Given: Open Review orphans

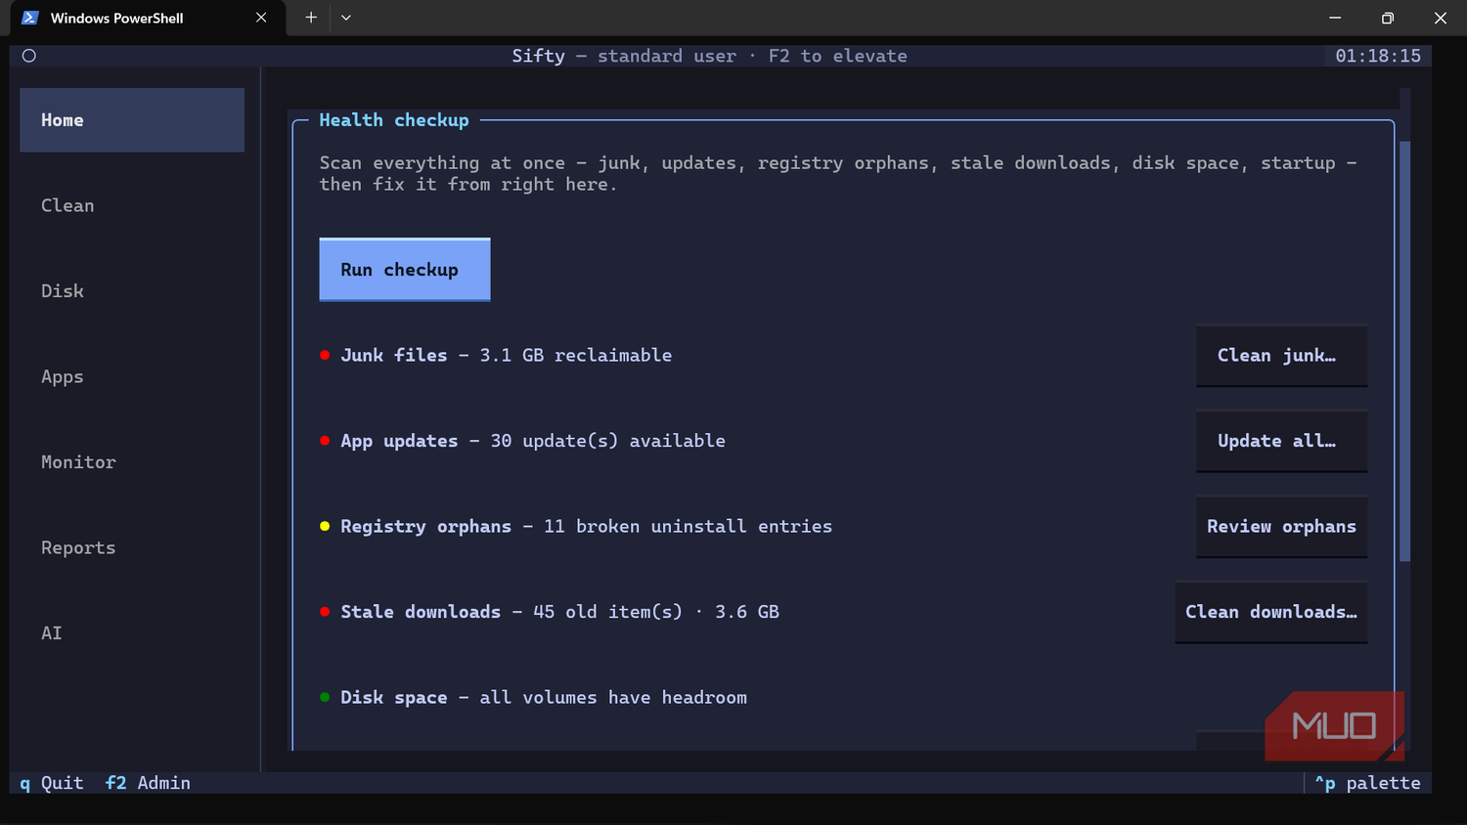Looking at the screenshot, I should [1281, 527].
